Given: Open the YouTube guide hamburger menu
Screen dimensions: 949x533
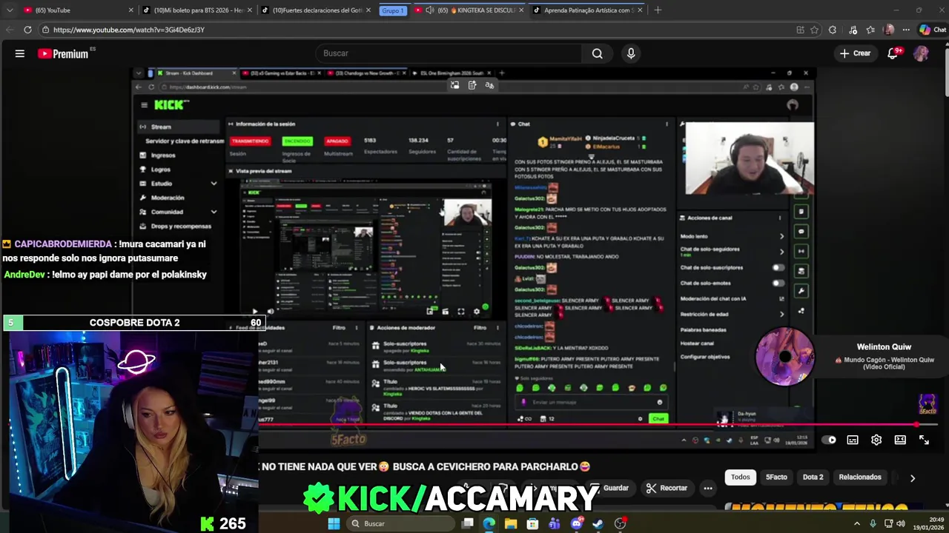Looking at the screenshot, I should 20,53.
